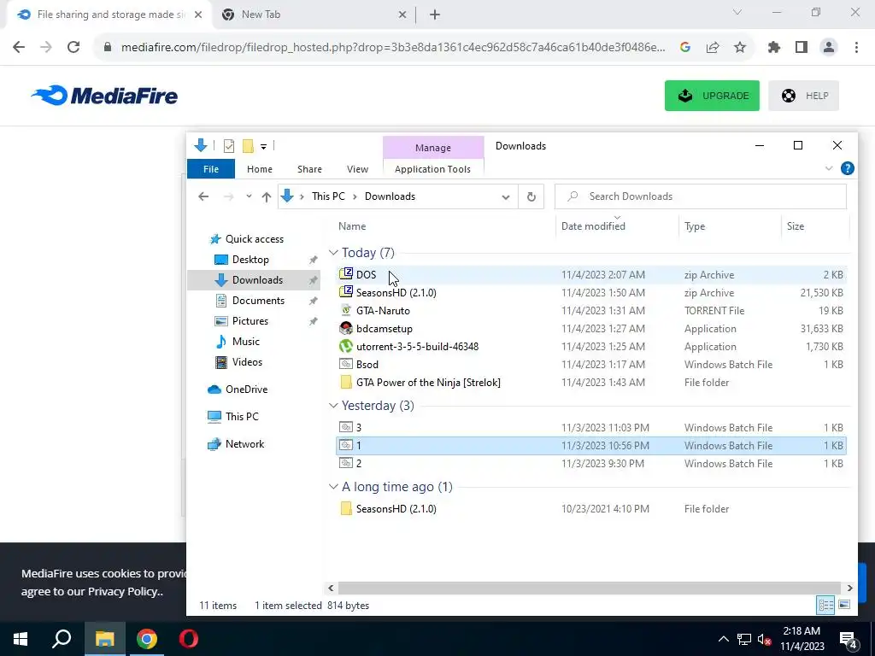Viewport: 875px width, 656px height.
Task: Open the Chrome three-dot menu
Action: click(856, 48)
